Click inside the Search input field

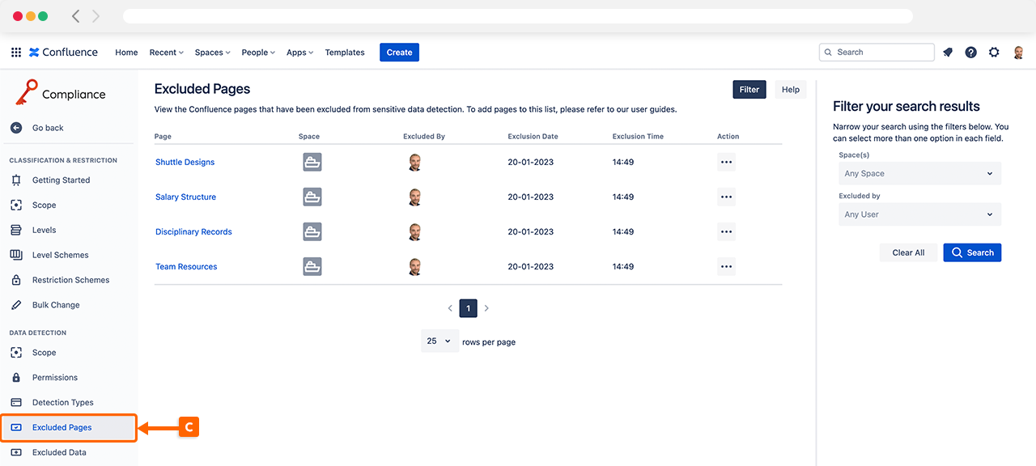[878, 52]
